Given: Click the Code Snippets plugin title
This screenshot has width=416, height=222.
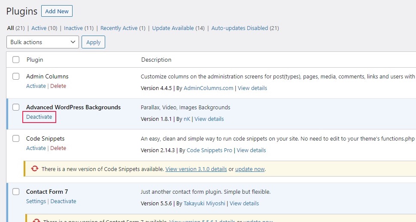Looking at the screenshot, I should pyautogui.click(x=46, y=138).
